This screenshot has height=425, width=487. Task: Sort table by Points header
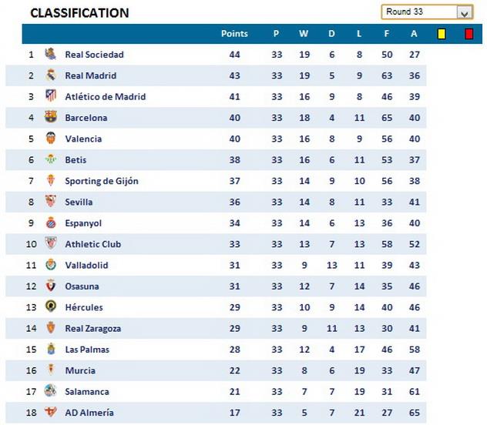click(x=234, y=34)
